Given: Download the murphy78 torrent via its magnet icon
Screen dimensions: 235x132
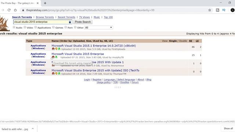Looking at the screenshot, I should click(53, 57).
